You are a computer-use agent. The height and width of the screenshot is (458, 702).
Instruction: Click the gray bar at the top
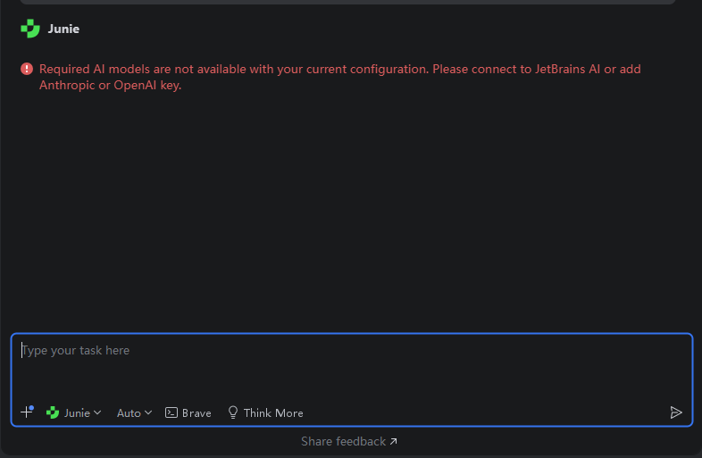click(x=349, y=2)
